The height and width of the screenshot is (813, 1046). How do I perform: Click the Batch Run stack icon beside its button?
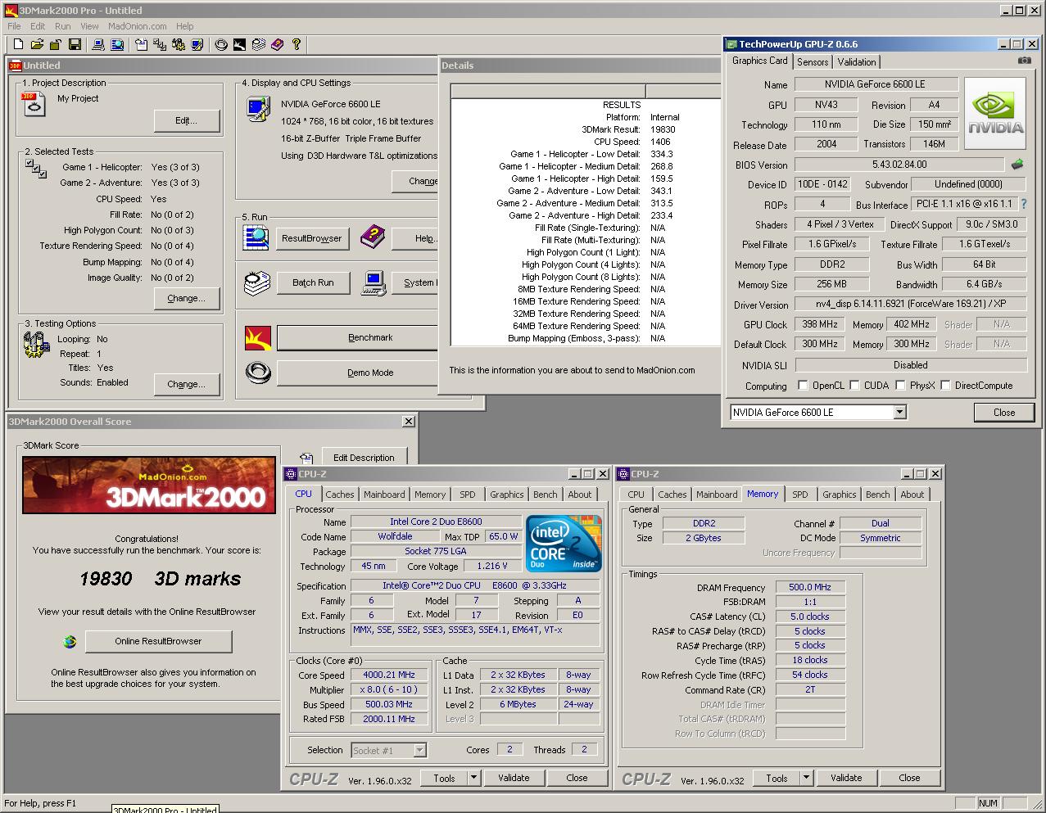pos(256,283)
